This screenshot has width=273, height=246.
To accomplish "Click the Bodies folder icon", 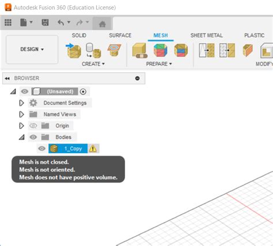I will [x=45, y=137].
